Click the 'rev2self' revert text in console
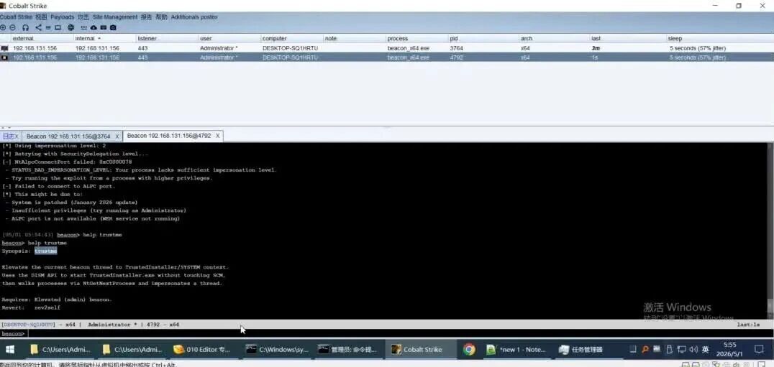The width and height of the screenshot is (774, 367). pyautogui.click(x=47, y=307)
